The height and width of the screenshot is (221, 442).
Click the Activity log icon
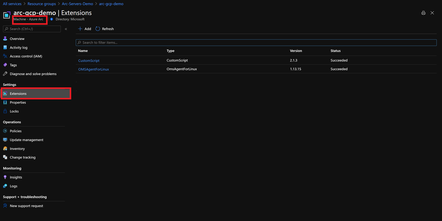click(5, 48)
